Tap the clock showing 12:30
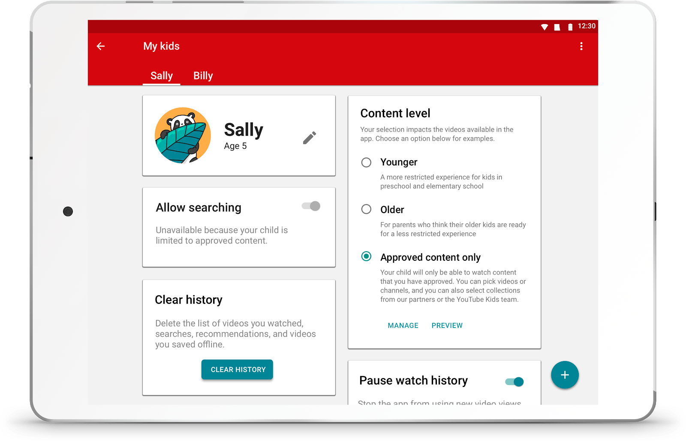Image resolution: width=686 pixels, height=442 pixels. [587, 26]
